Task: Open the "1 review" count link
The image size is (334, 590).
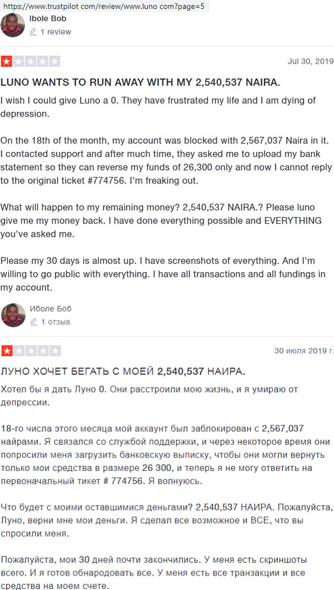Action: tap(55, 32)
